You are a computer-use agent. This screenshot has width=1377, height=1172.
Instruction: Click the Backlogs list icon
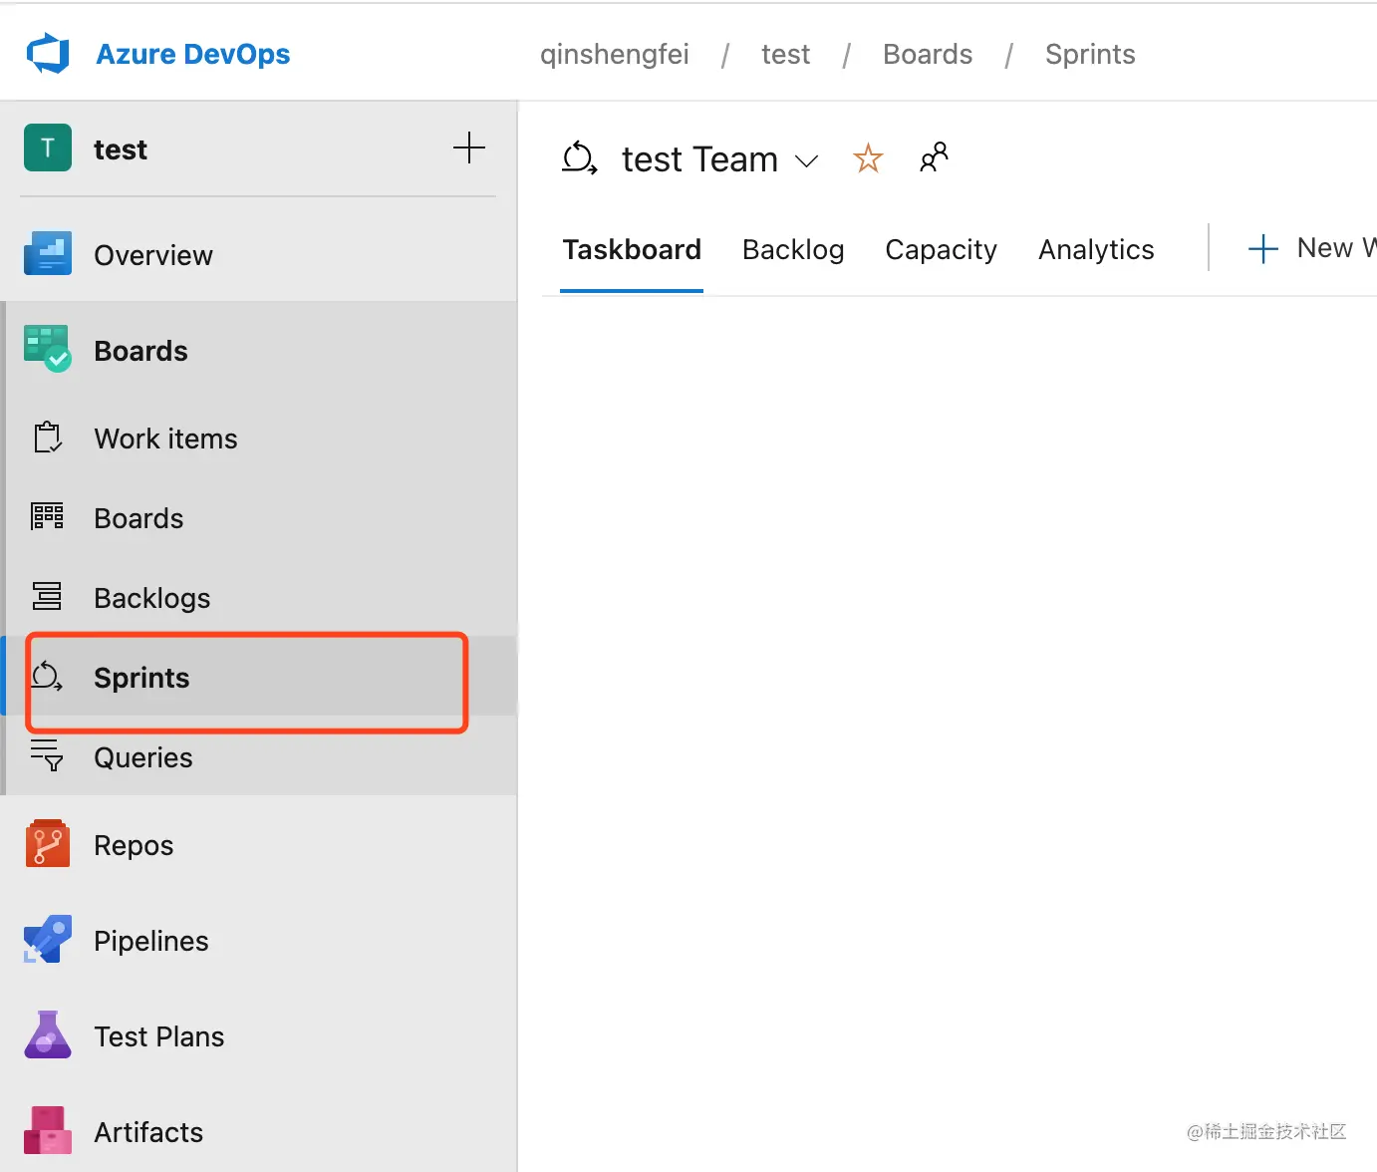47,596
